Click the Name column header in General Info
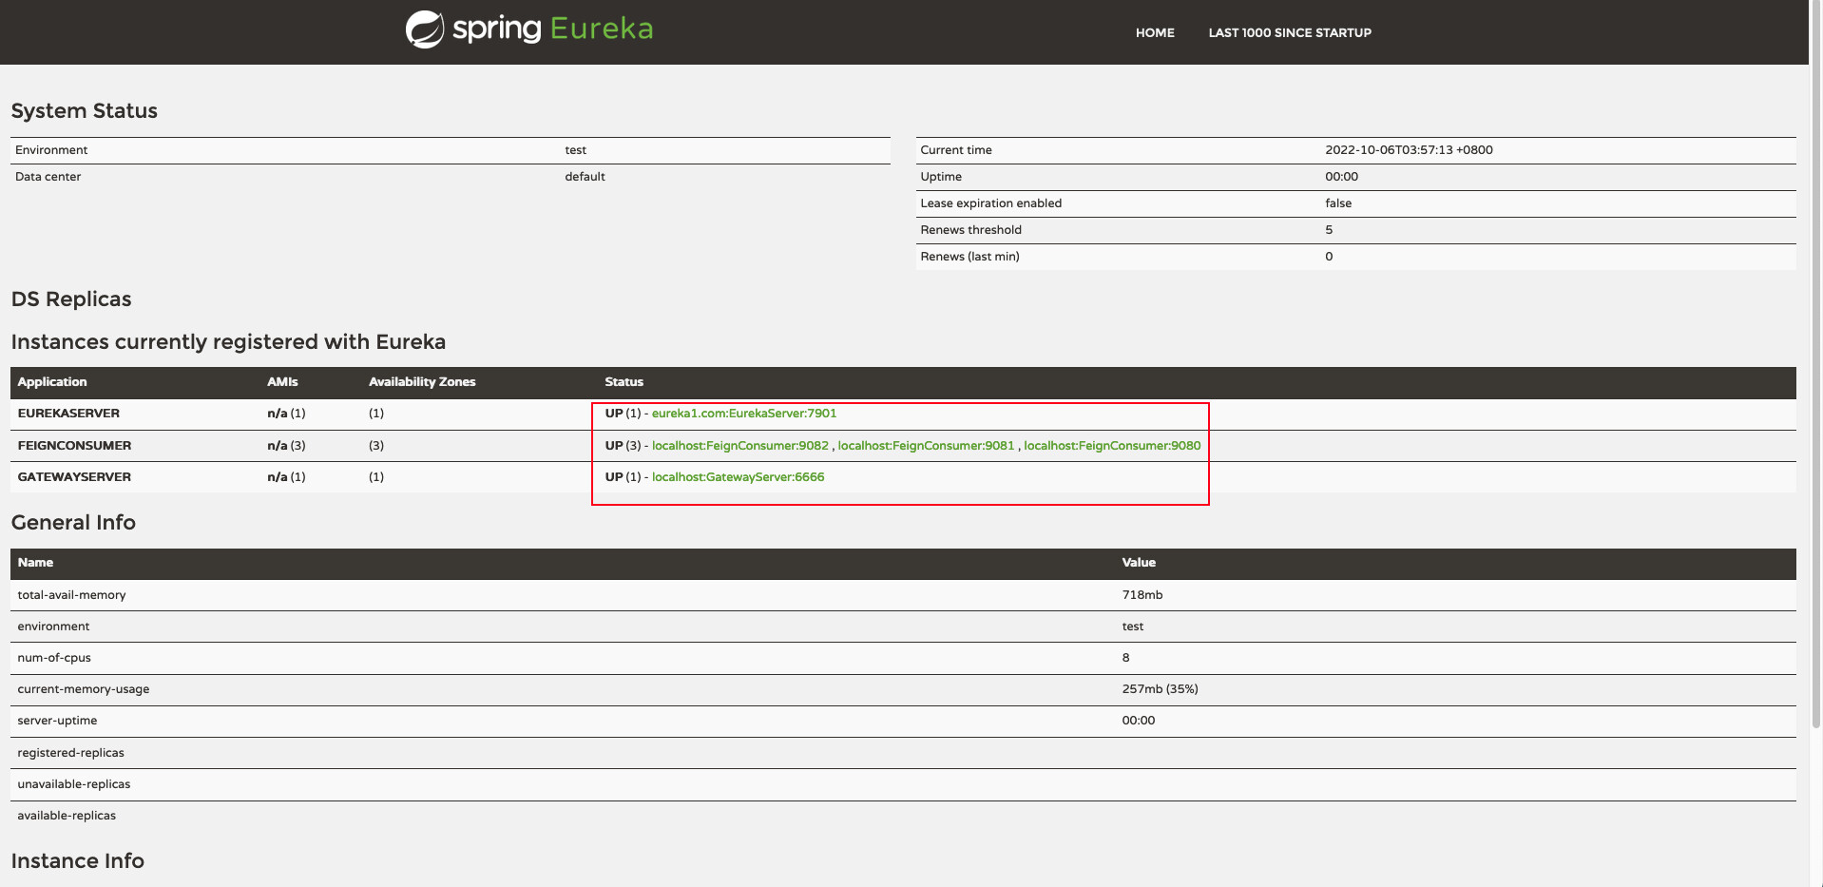 coord(35,563)
